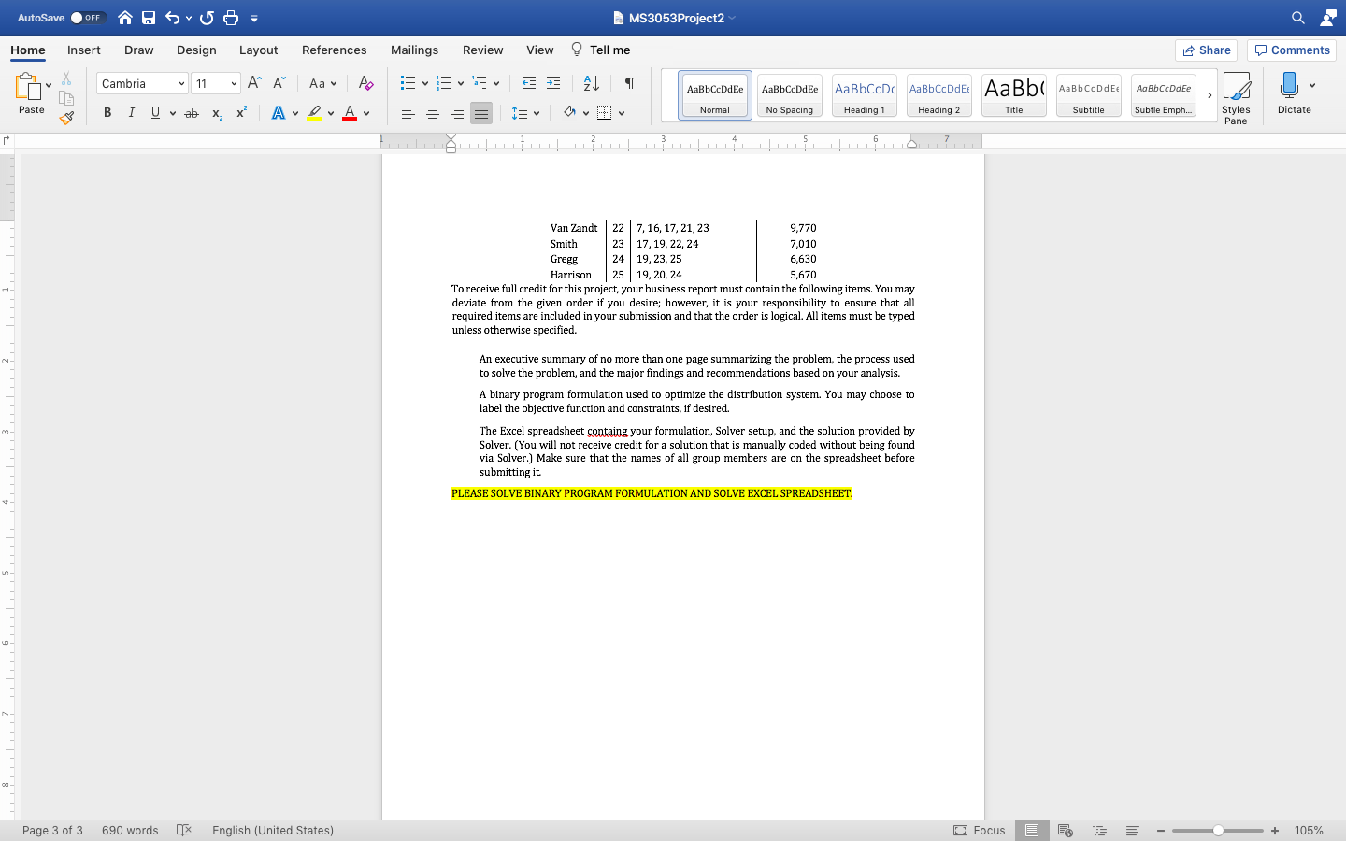Adjust the zoom slider handle
Image resolution: width=1346 pixels, height=841 pixels.
[x=1218, y=830]
